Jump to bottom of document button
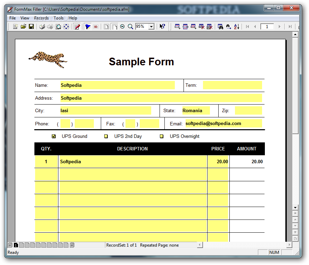This screenshot has width=309, height=265. coord(295,232)
